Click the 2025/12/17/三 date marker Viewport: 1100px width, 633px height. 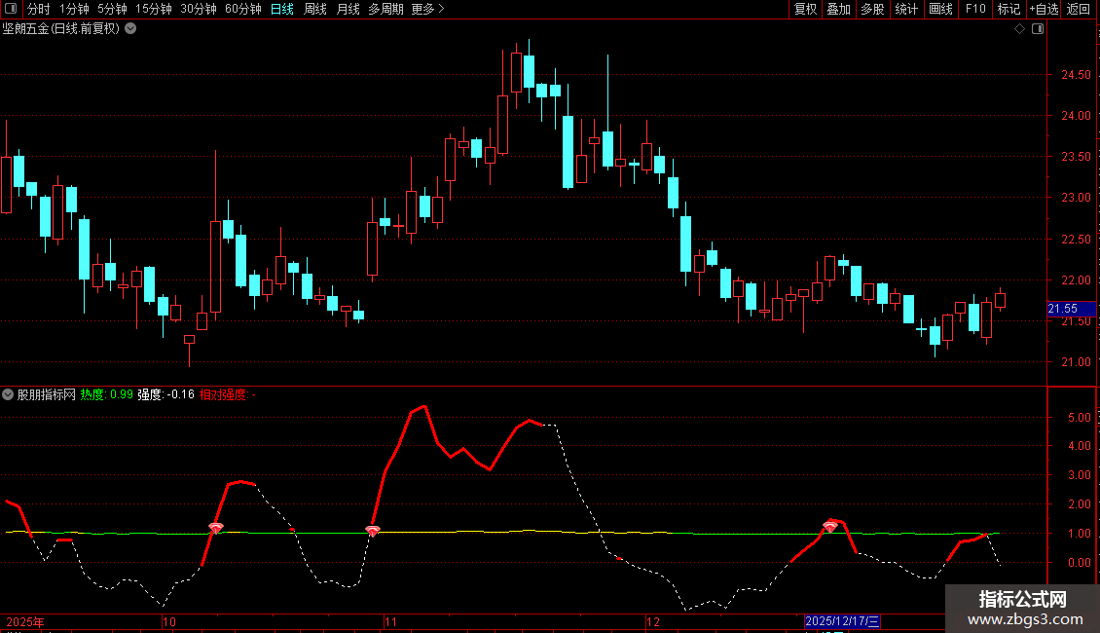pos(842,621)
